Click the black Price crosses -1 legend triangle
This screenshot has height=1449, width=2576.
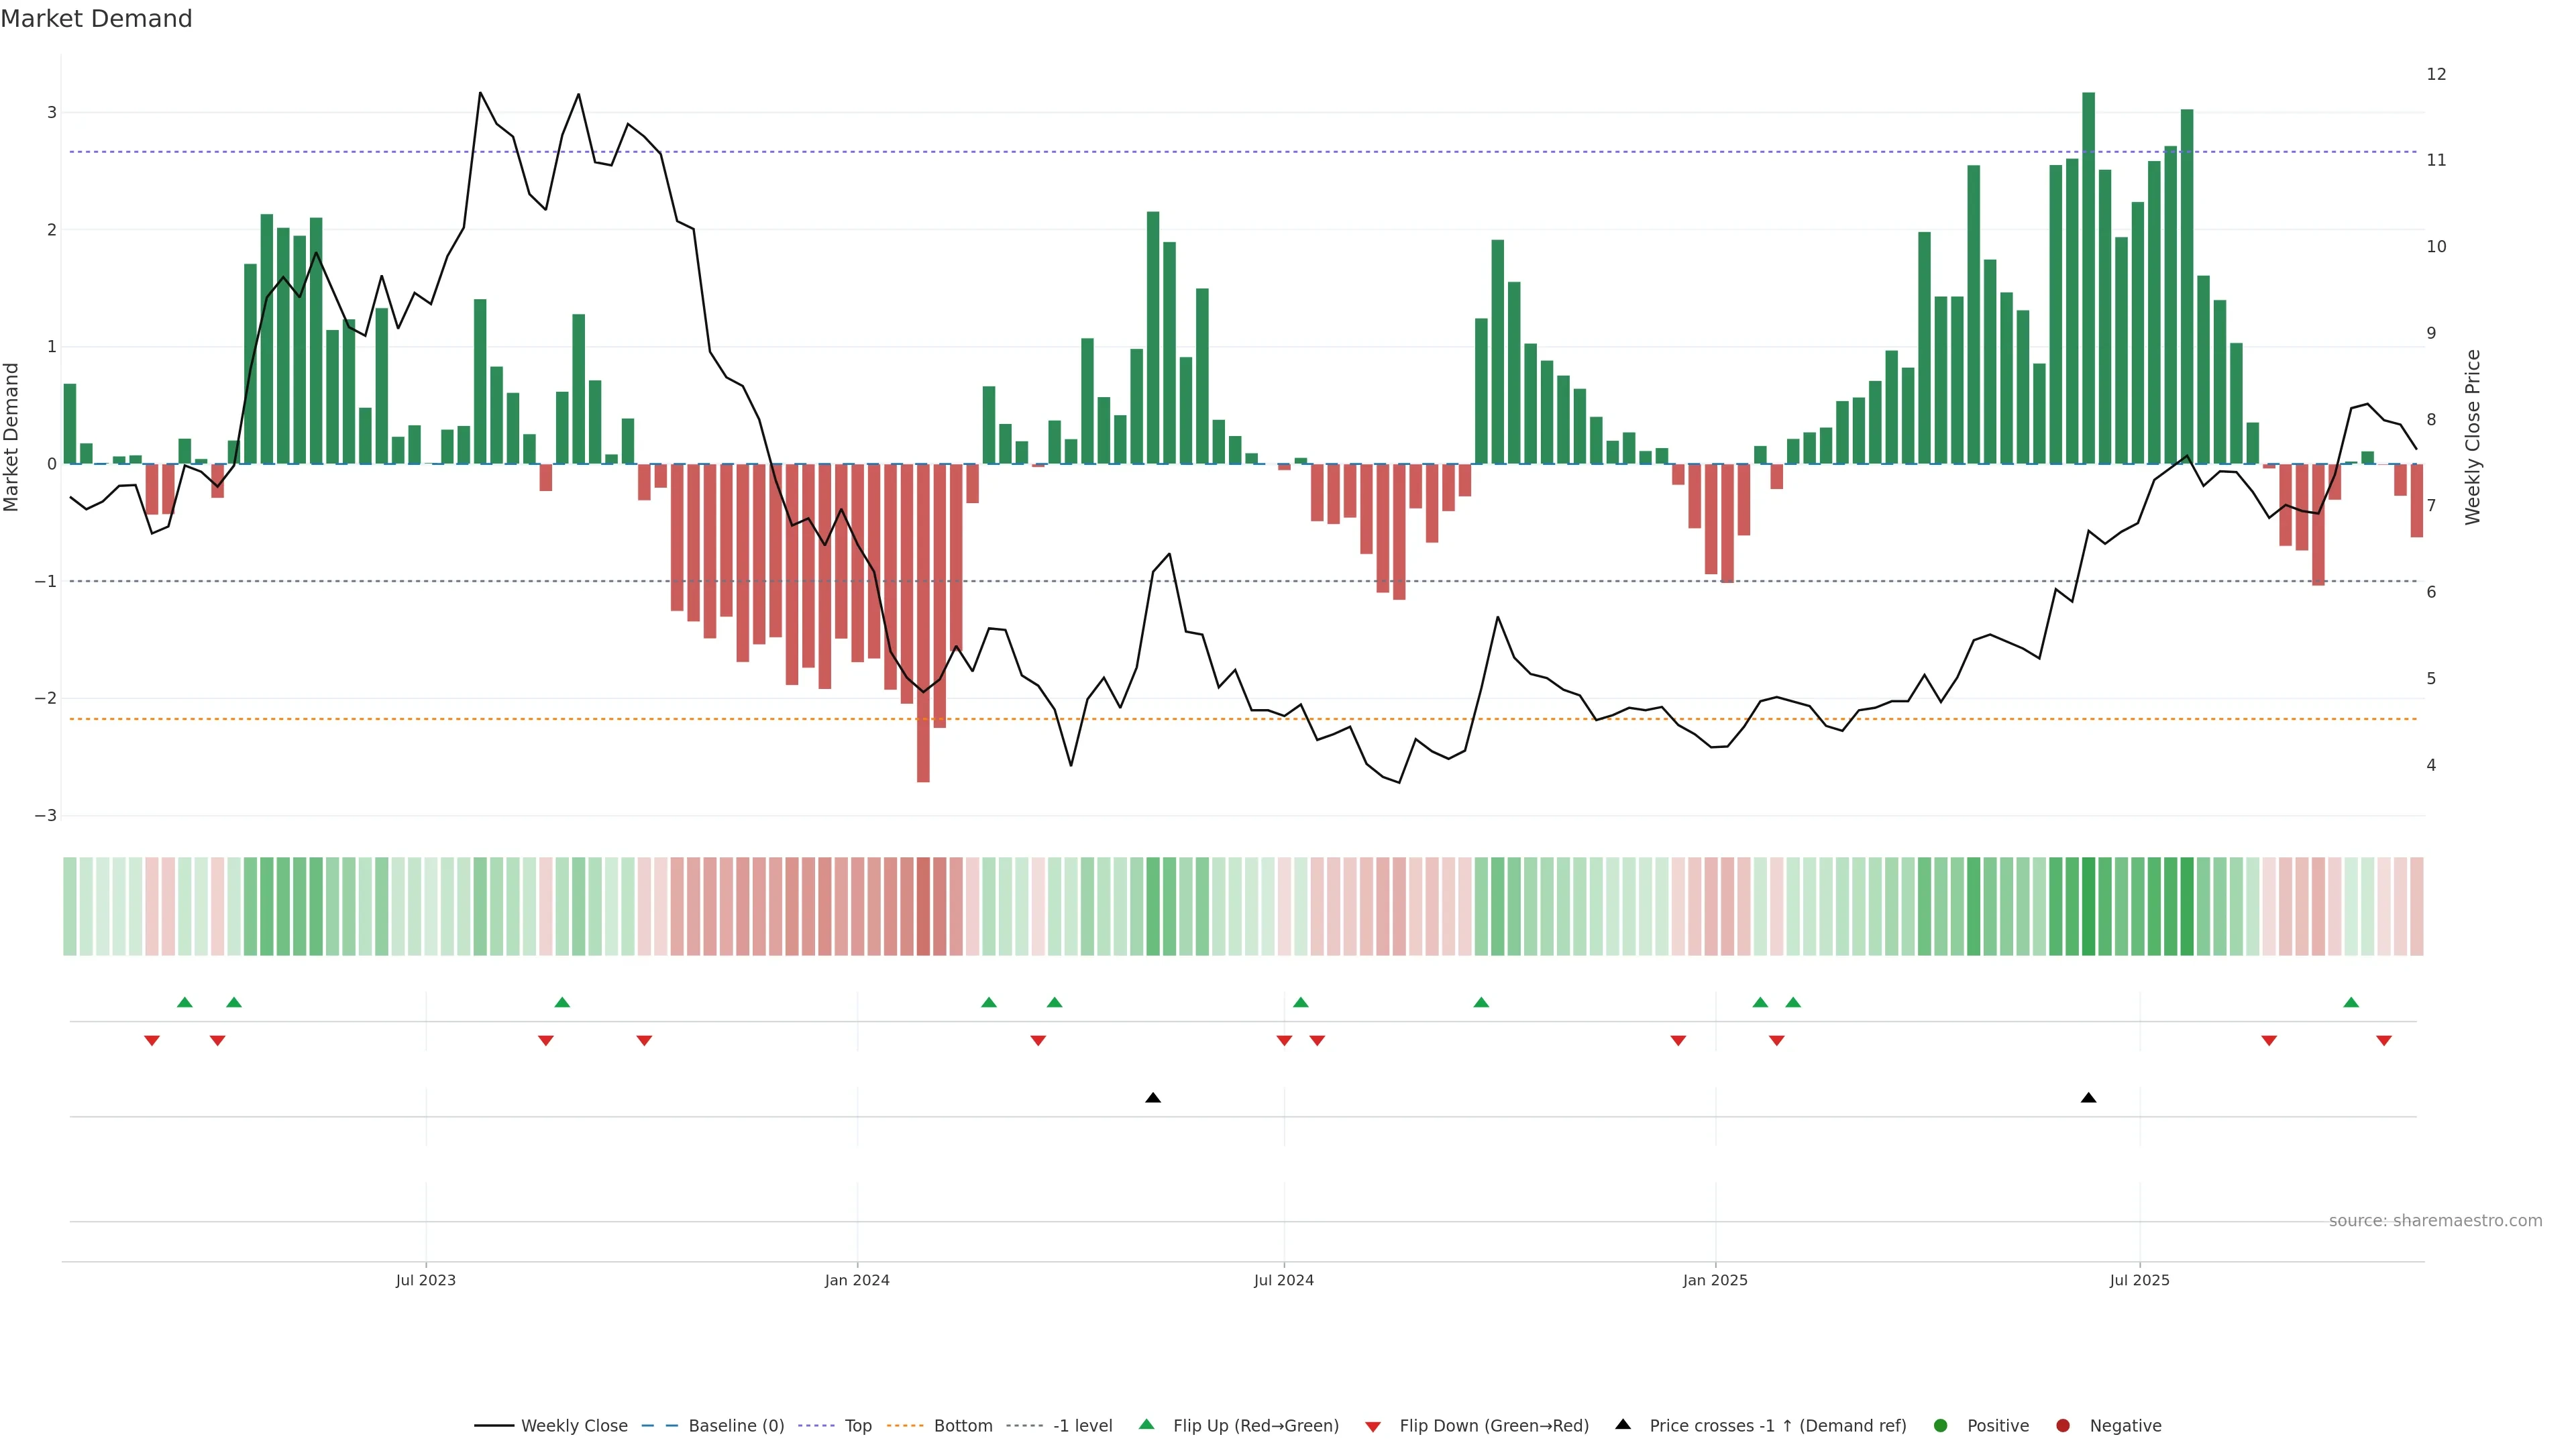1623,1424
